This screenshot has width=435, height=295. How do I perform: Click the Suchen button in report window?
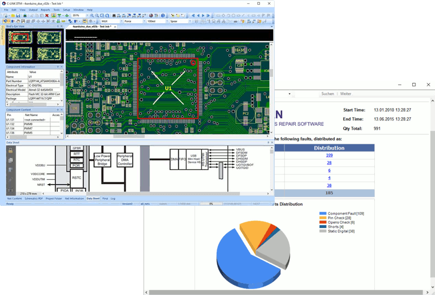click(328, 94)
